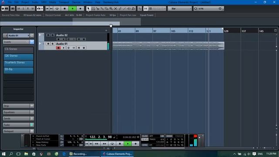Select the Split scissors tool
279x157 pixels.
(98, 9)
